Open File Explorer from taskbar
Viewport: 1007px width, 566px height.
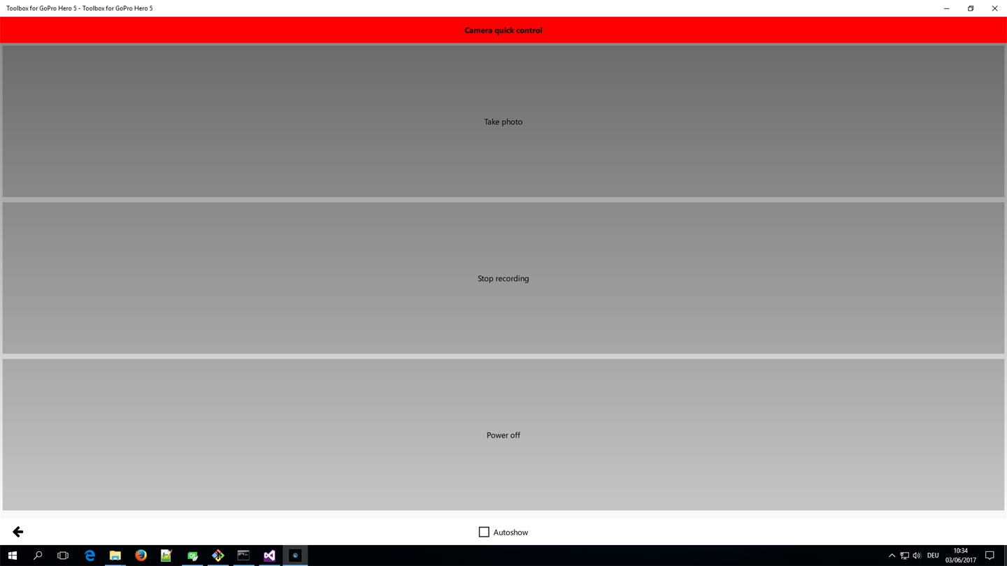click(115, 556)
